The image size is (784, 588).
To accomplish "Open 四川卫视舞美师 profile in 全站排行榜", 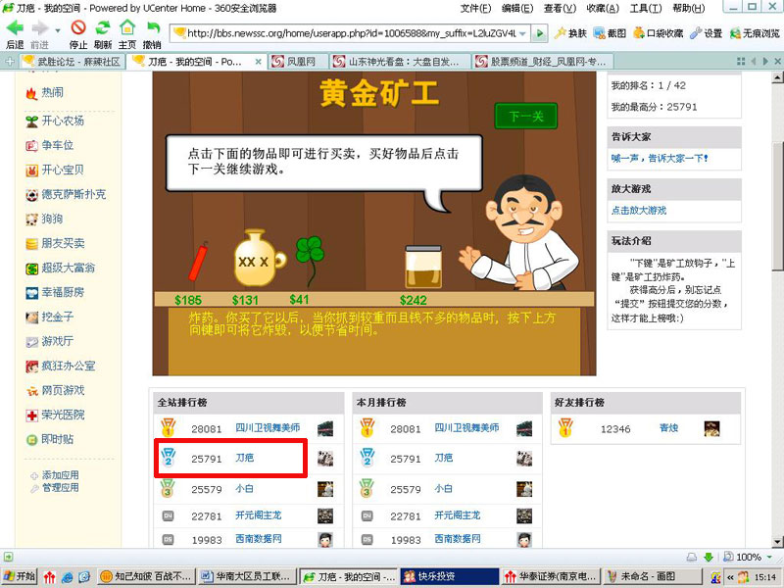I will (268, 428).
